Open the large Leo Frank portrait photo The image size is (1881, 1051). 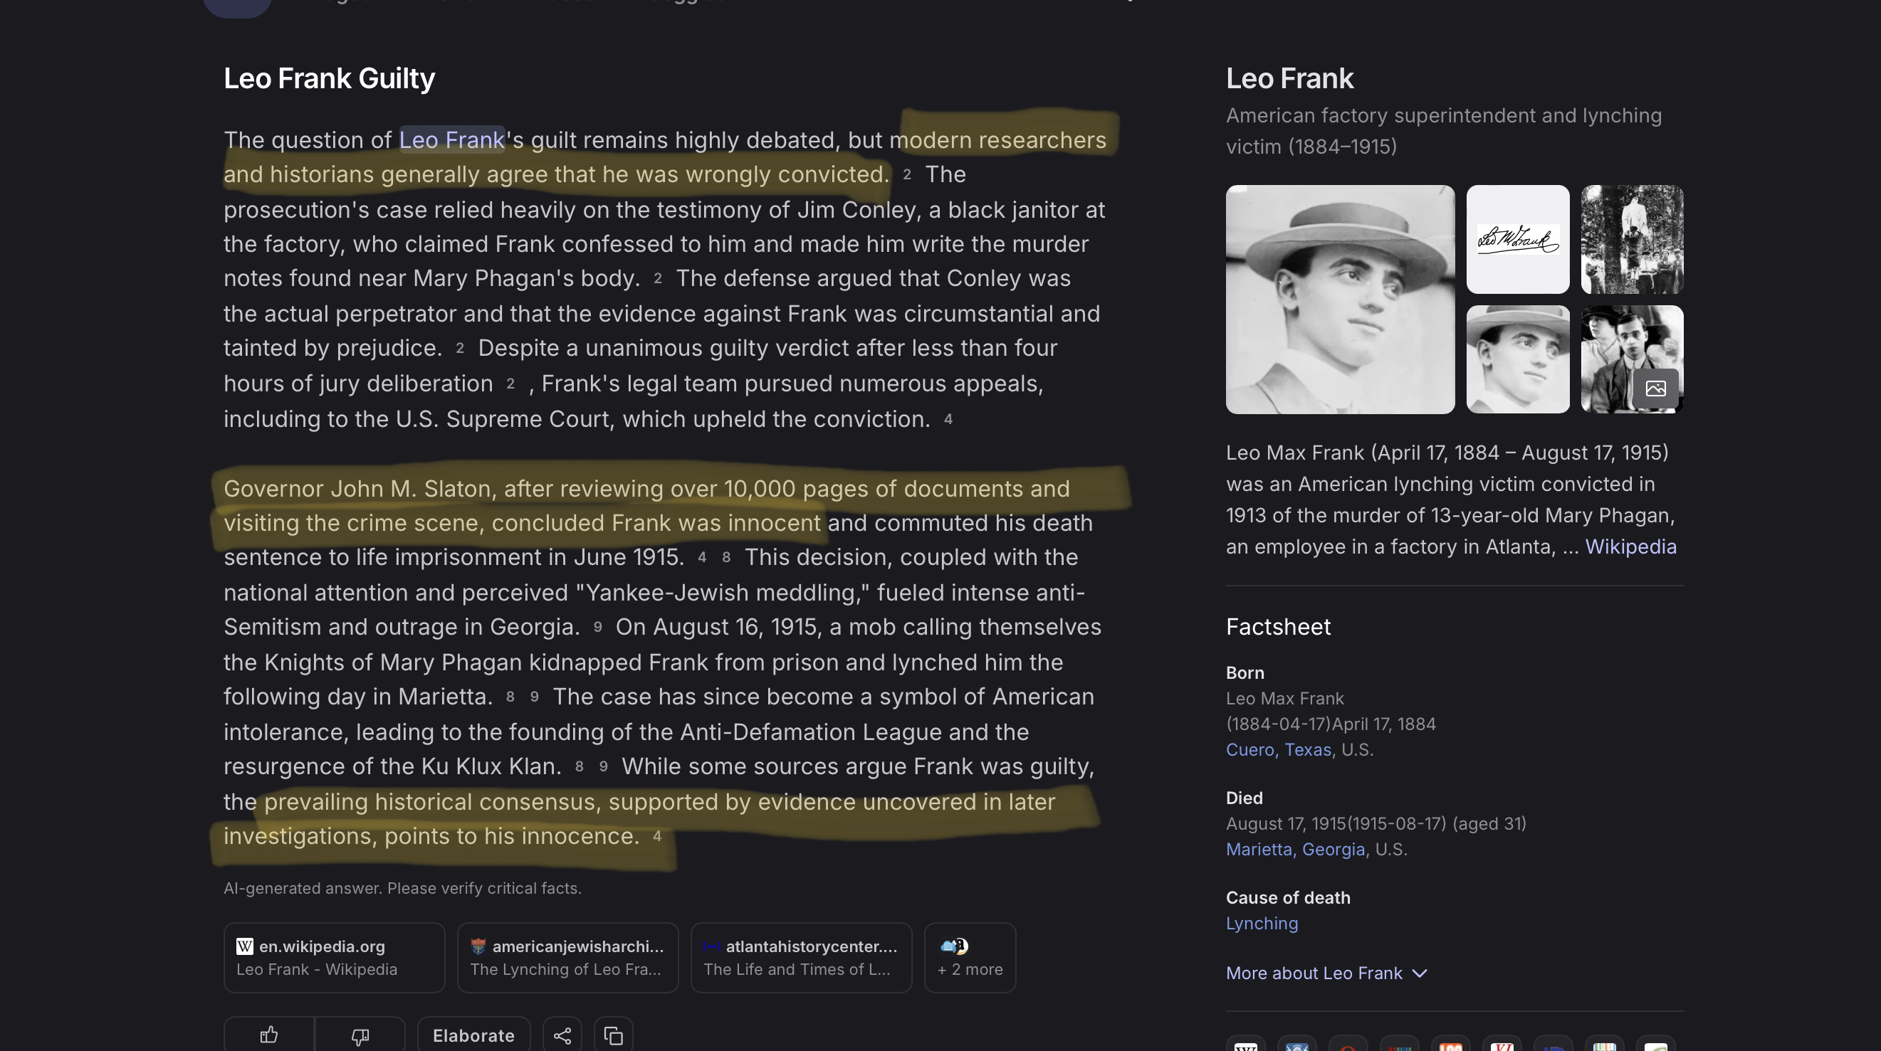[x=1340, y=300]
